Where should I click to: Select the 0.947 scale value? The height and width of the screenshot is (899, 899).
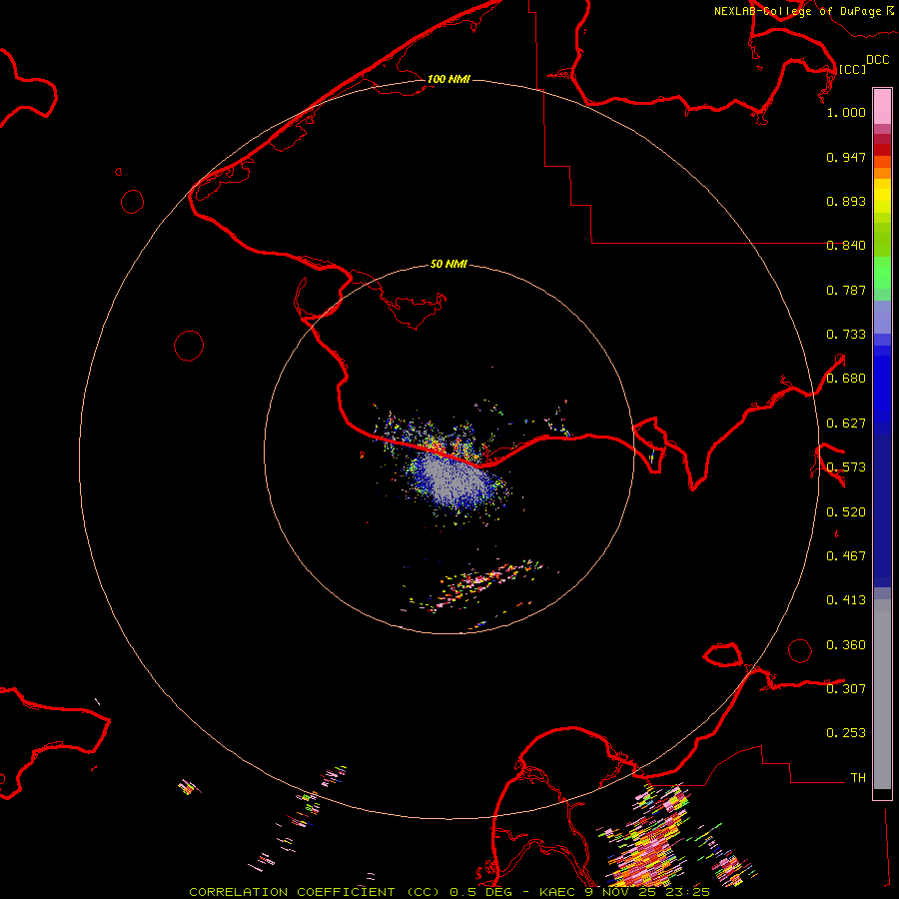click(x=846, y=157)
